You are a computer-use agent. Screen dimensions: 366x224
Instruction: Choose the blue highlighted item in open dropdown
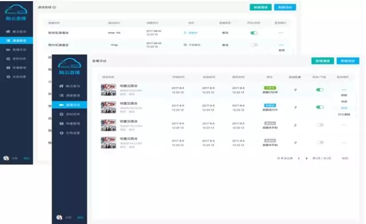(344, 108)
